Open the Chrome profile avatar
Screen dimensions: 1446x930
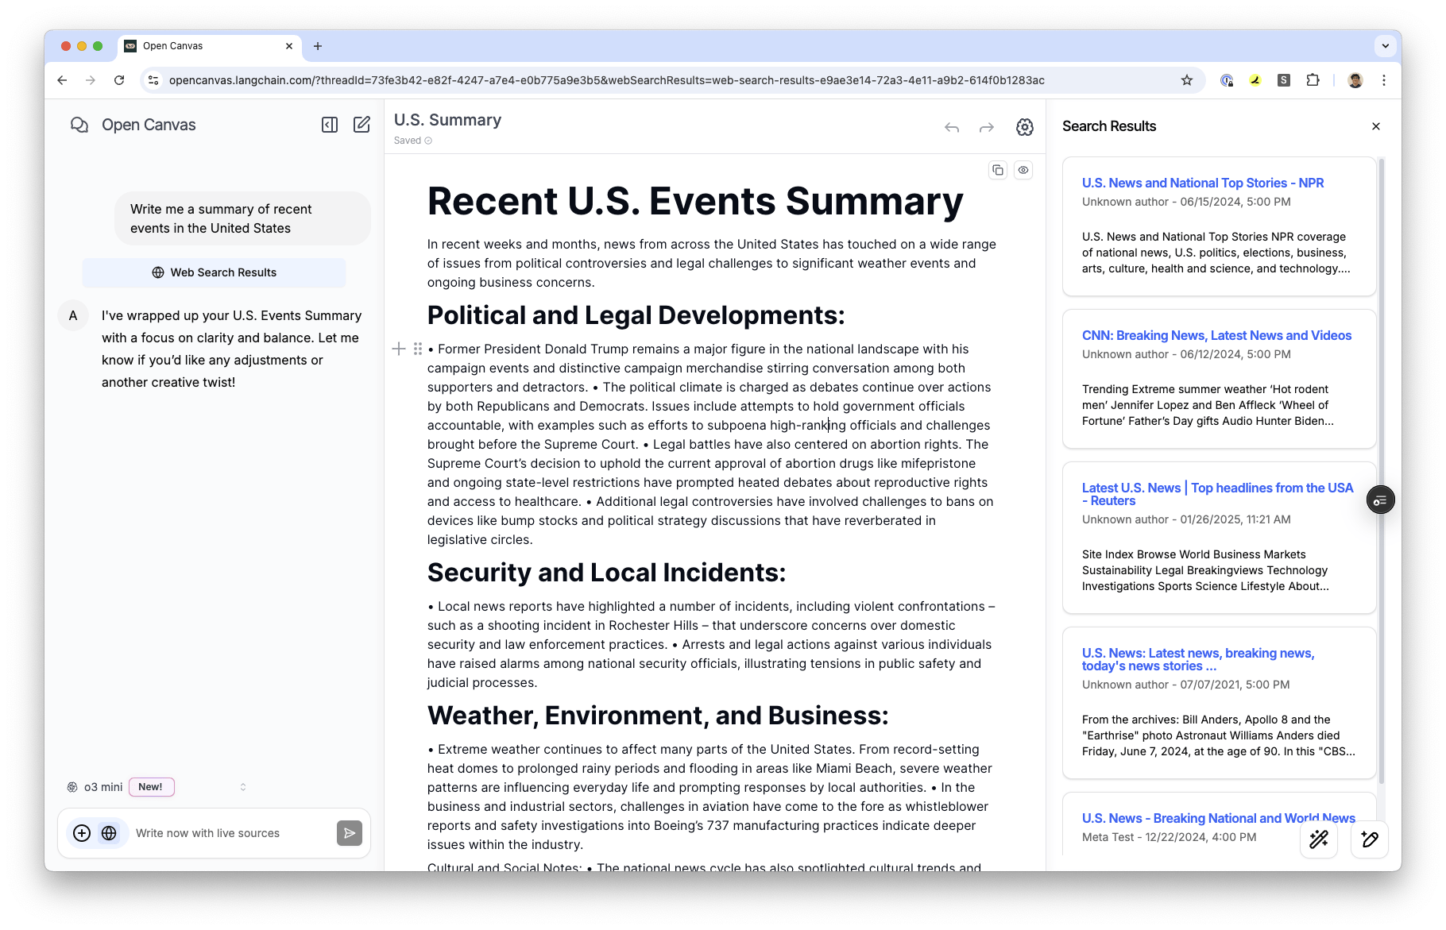(1355, 80)
